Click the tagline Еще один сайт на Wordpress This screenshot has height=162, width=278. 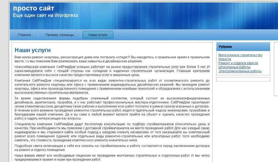45,15
